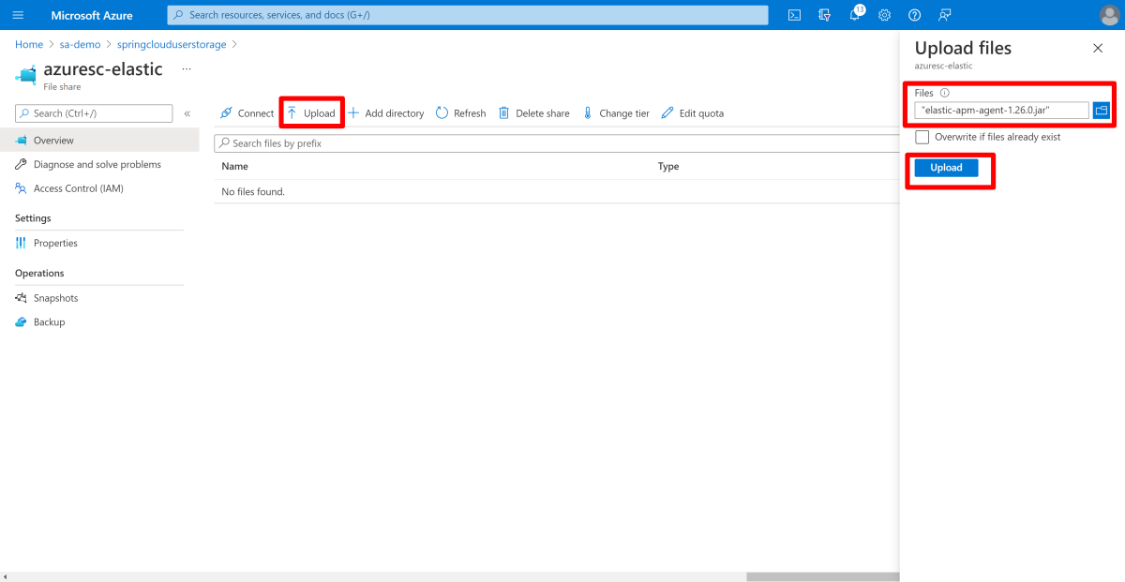Enable Overwrite if files already exist

point(922,137)
